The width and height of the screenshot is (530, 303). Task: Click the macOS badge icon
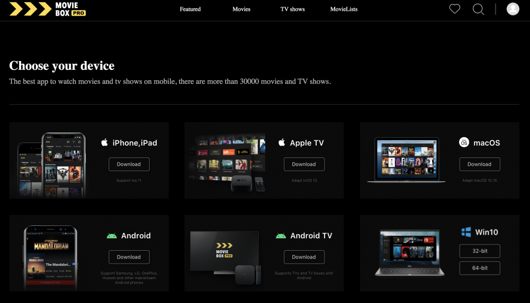pyautogui.click(x=464, y=142)
